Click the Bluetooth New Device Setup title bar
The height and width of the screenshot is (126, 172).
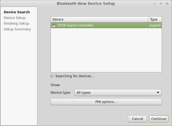(x=86, y=4)
